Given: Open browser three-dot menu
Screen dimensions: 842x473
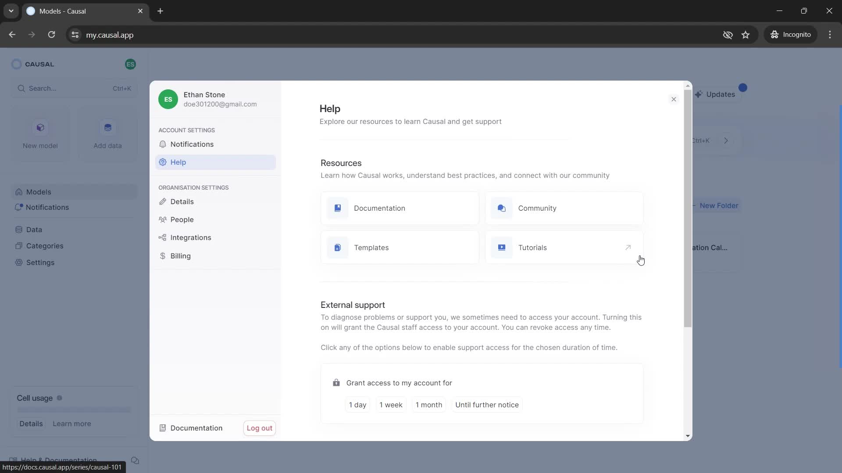Looking at the screenshot, I should 830,35.
